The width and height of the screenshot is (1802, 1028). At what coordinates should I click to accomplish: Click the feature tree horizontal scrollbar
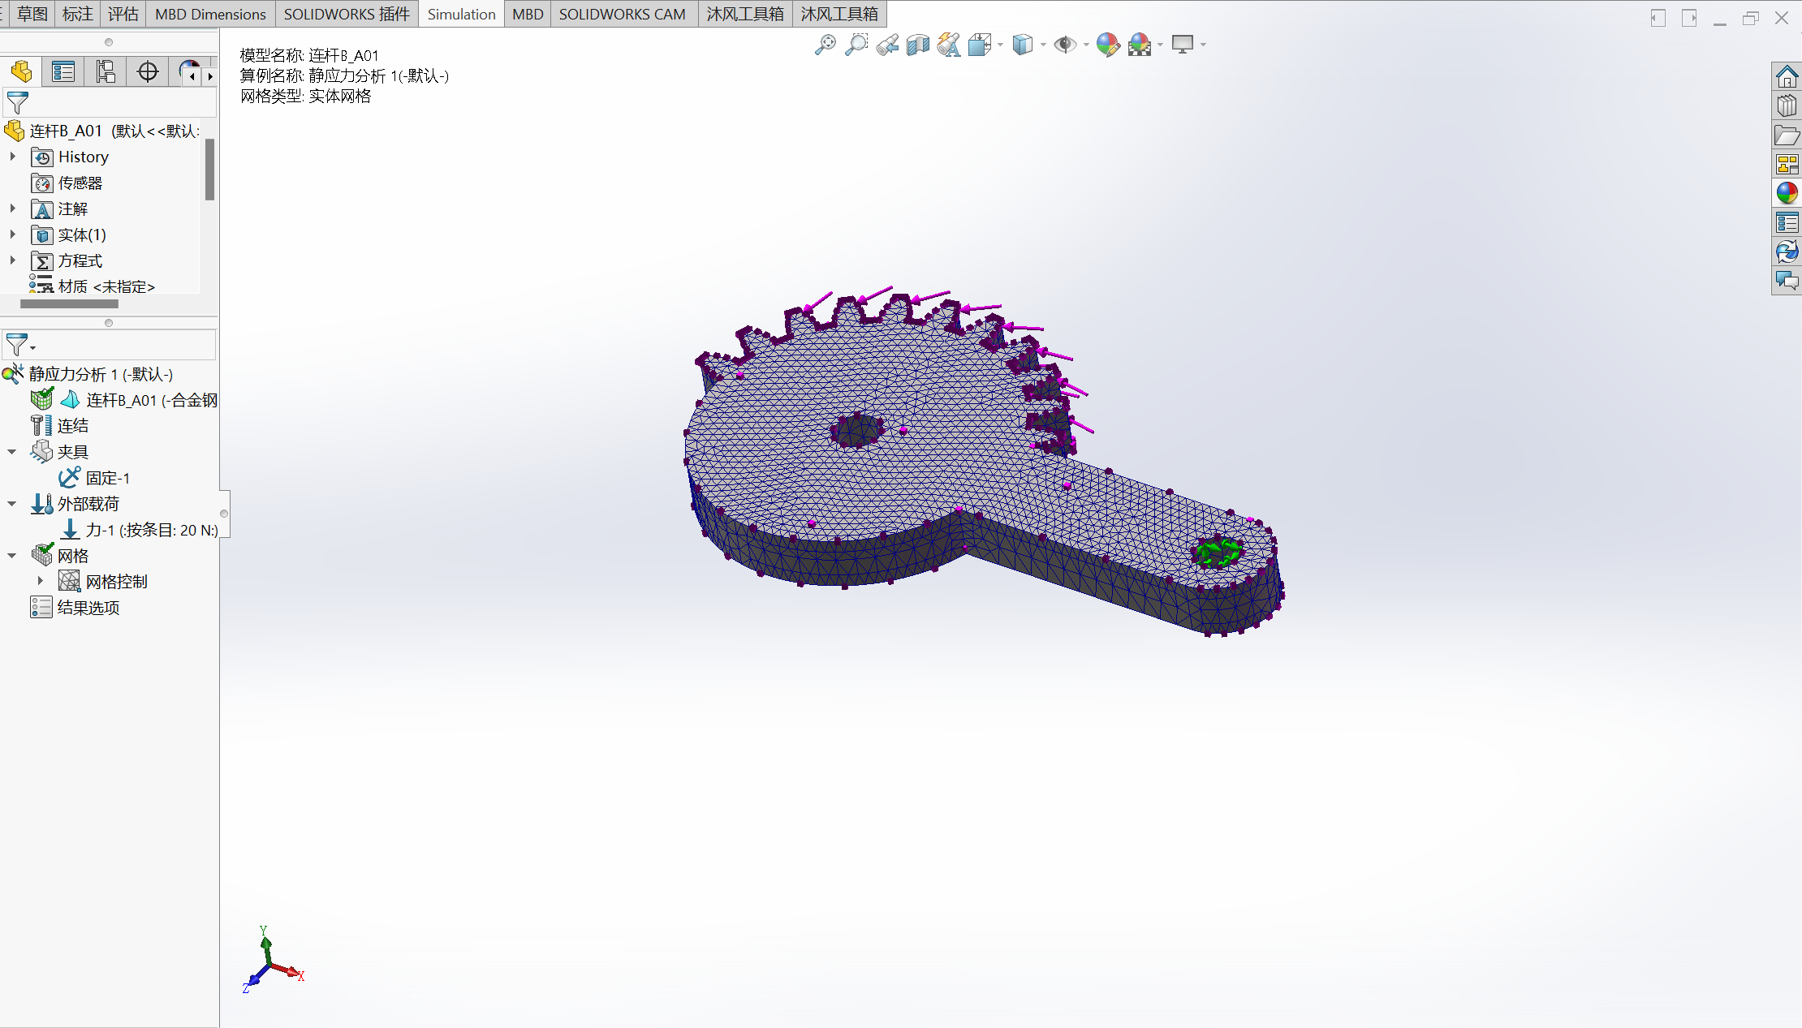[69, 303]
